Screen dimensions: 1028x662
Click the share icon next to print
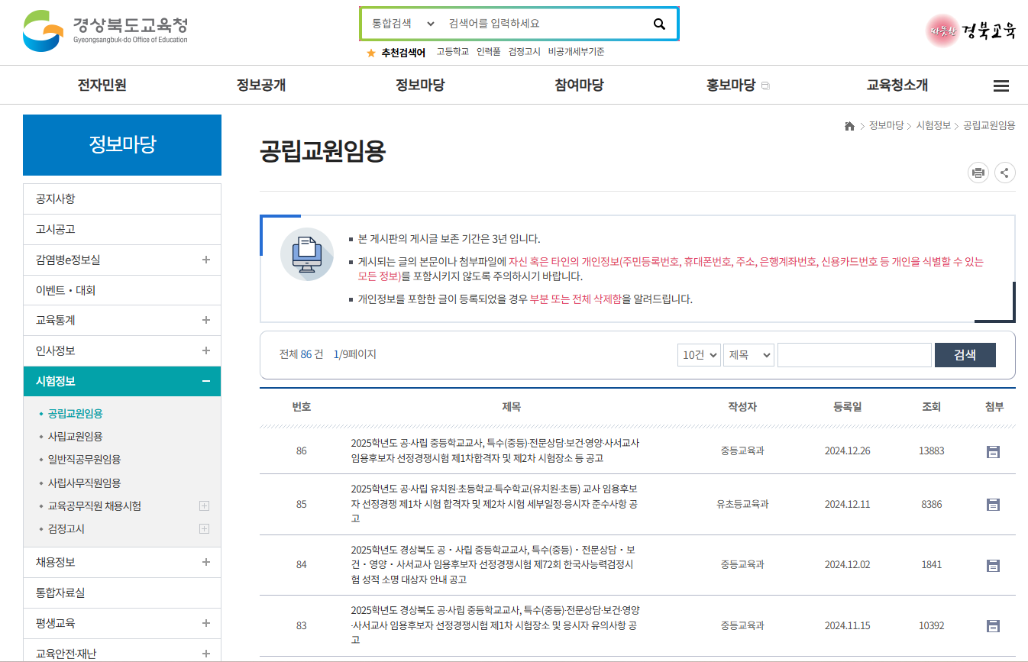click(1004, 173)
